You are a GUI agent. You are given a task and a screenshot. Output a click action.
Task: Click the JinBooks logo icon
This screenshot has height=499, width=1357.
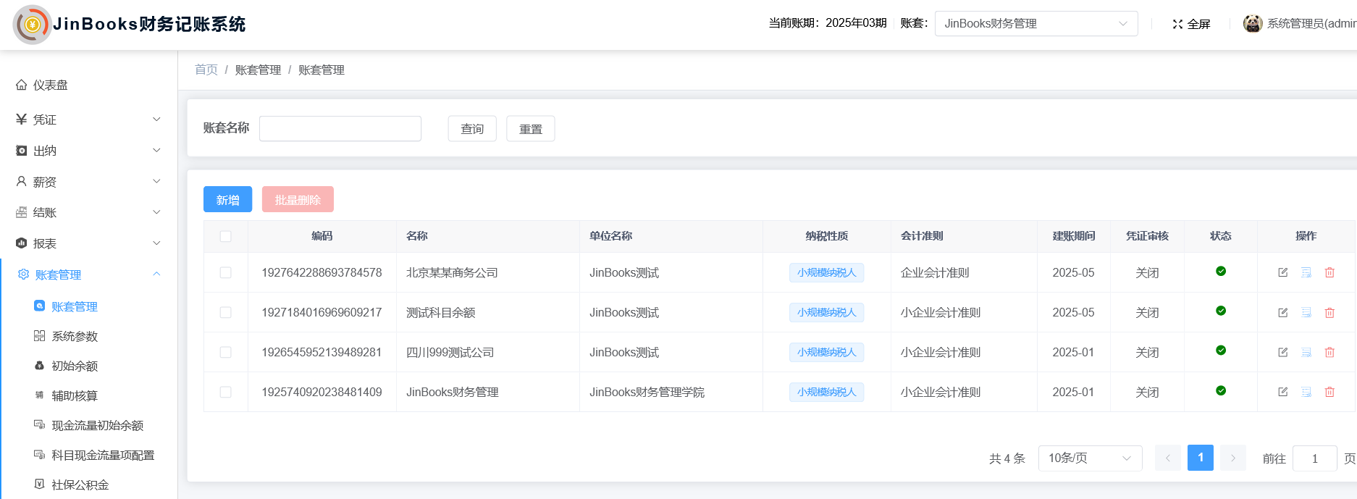pos(32,25)
